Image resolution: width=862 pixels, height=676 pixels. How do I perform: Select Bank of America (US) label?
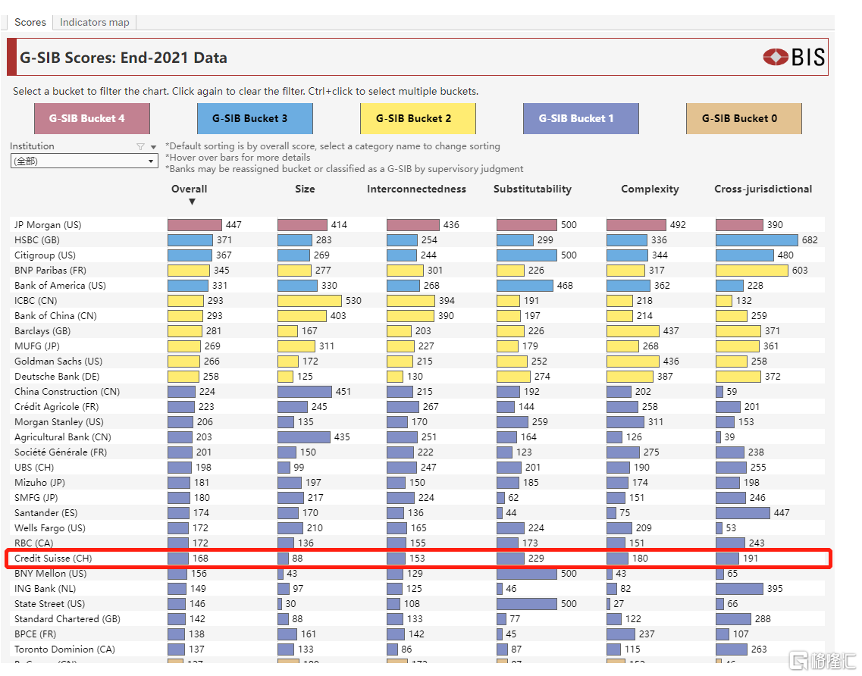60,286
